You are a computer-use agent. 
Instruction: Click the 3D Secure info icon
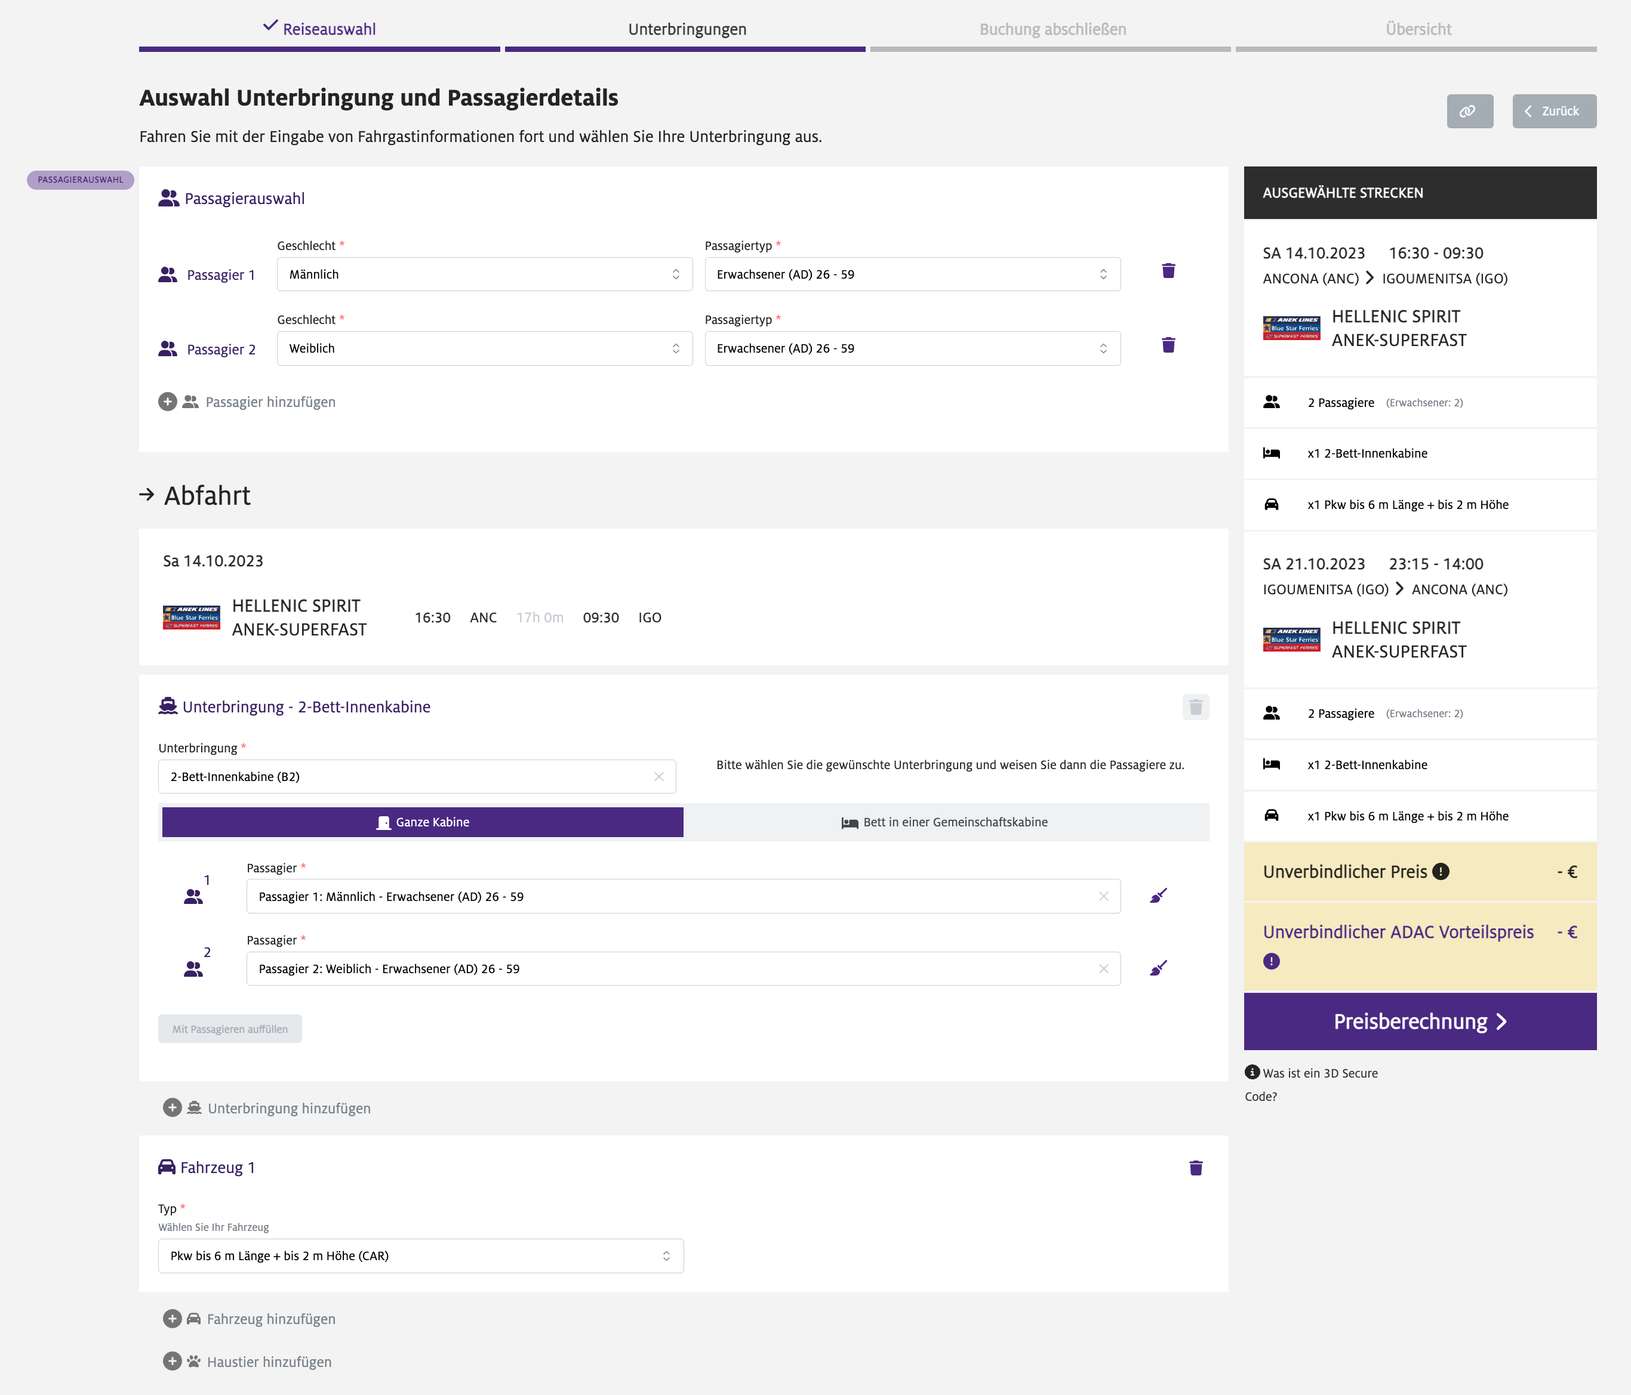[x=1251, y=1072]
